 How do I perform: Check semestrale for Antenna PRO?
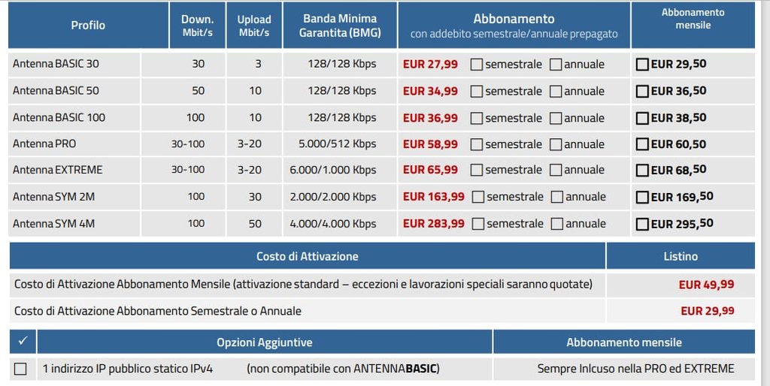pos(477,144)
